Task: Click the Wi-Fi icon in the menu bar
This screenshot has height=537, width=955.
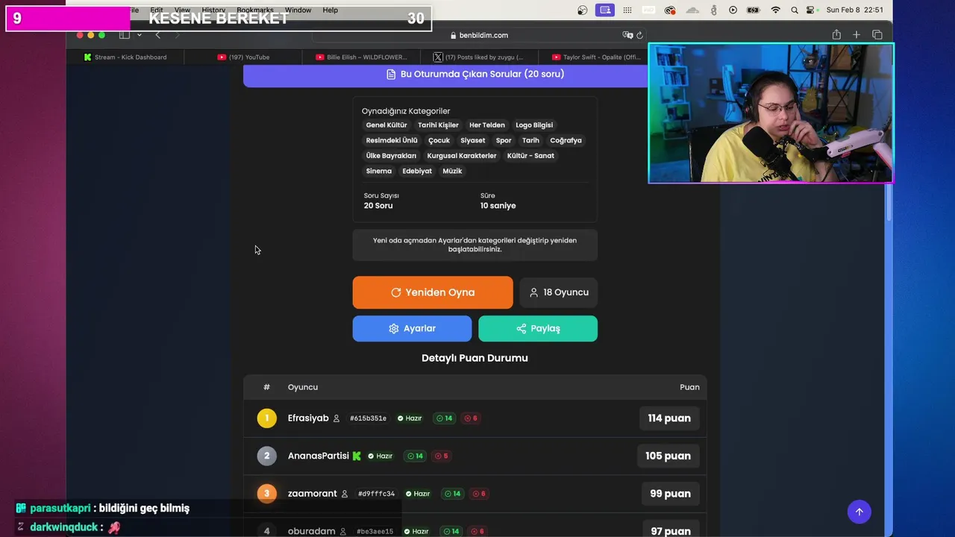Action: (x=775, y=10)
